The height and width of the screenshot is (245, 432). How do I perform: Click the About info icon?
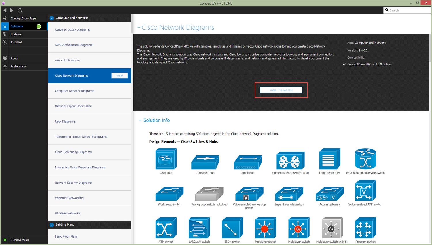click(x=5, y=58)
